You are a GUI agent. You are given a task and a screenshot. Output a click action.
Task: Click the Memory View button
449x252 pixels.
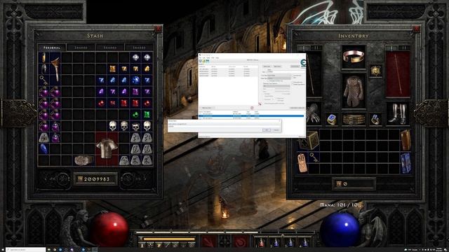pos(207,108)
